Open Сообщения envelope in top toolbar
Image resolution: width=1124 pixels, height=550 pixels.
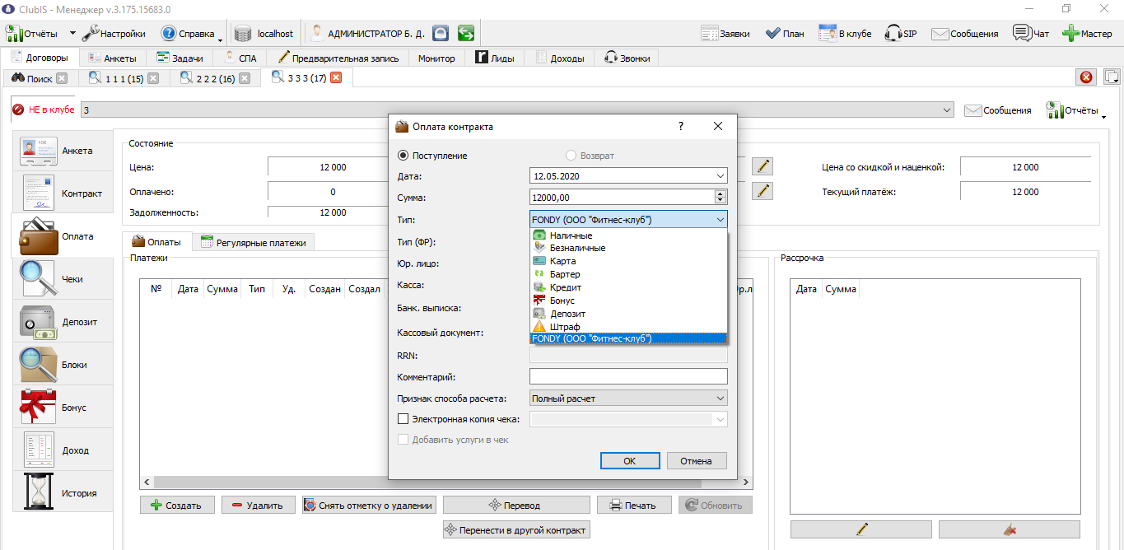pyautogui.click(x=965, y=34)
